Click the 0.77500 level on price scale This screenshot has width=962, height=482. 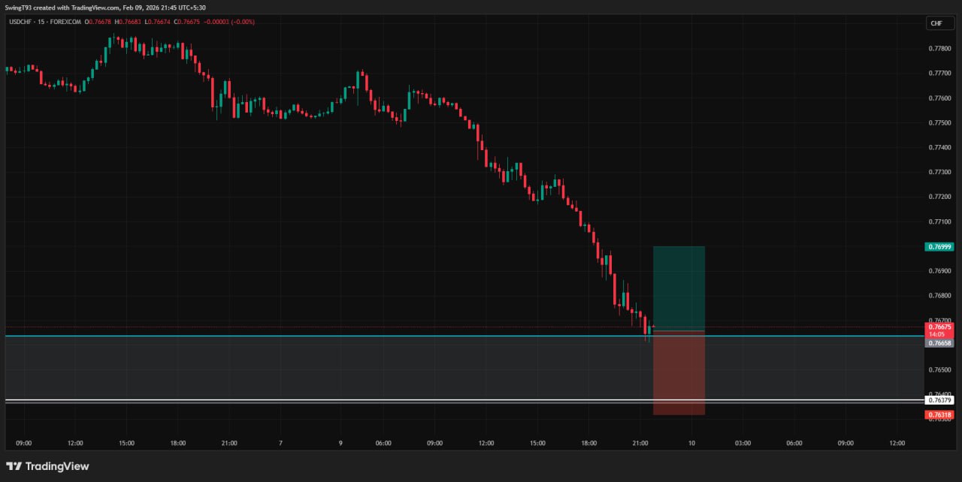pos(939,122)
